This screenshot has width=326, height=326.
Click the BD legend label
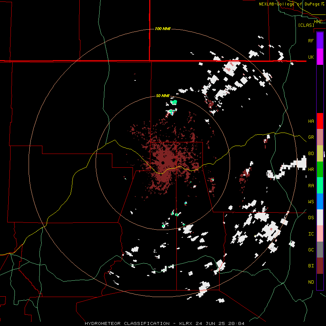[311, 154]
